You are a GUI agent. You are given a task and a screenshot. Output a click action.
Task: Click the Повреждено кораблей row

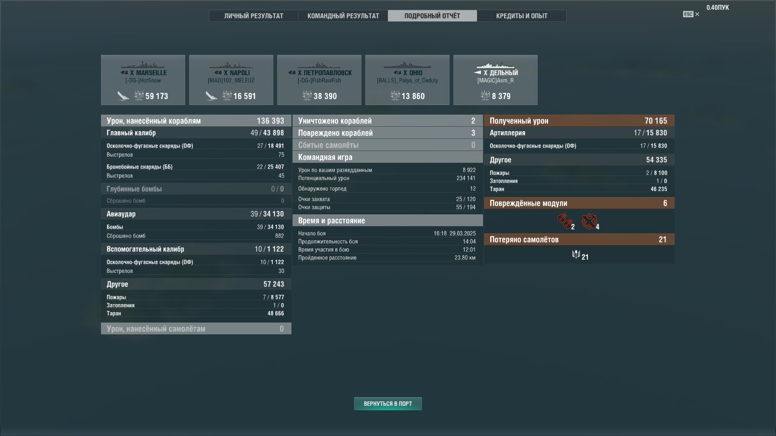[x=388, y=133]
